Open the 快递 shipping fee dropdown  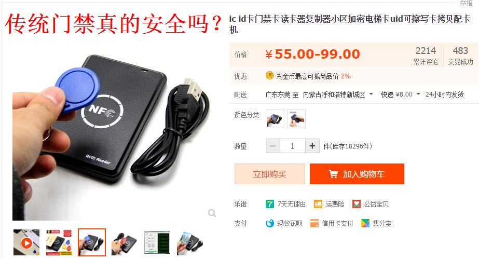coord(418,94)
